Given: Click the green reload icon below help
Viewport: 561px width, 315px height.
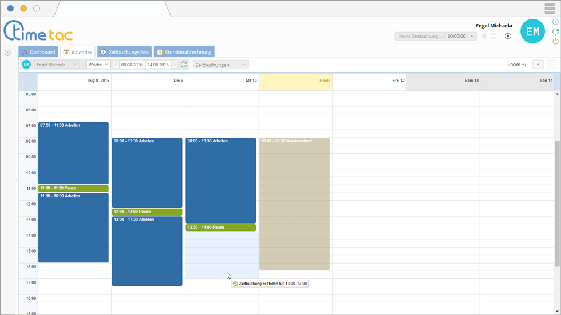Looking at the screenshot, I should 555,31.
